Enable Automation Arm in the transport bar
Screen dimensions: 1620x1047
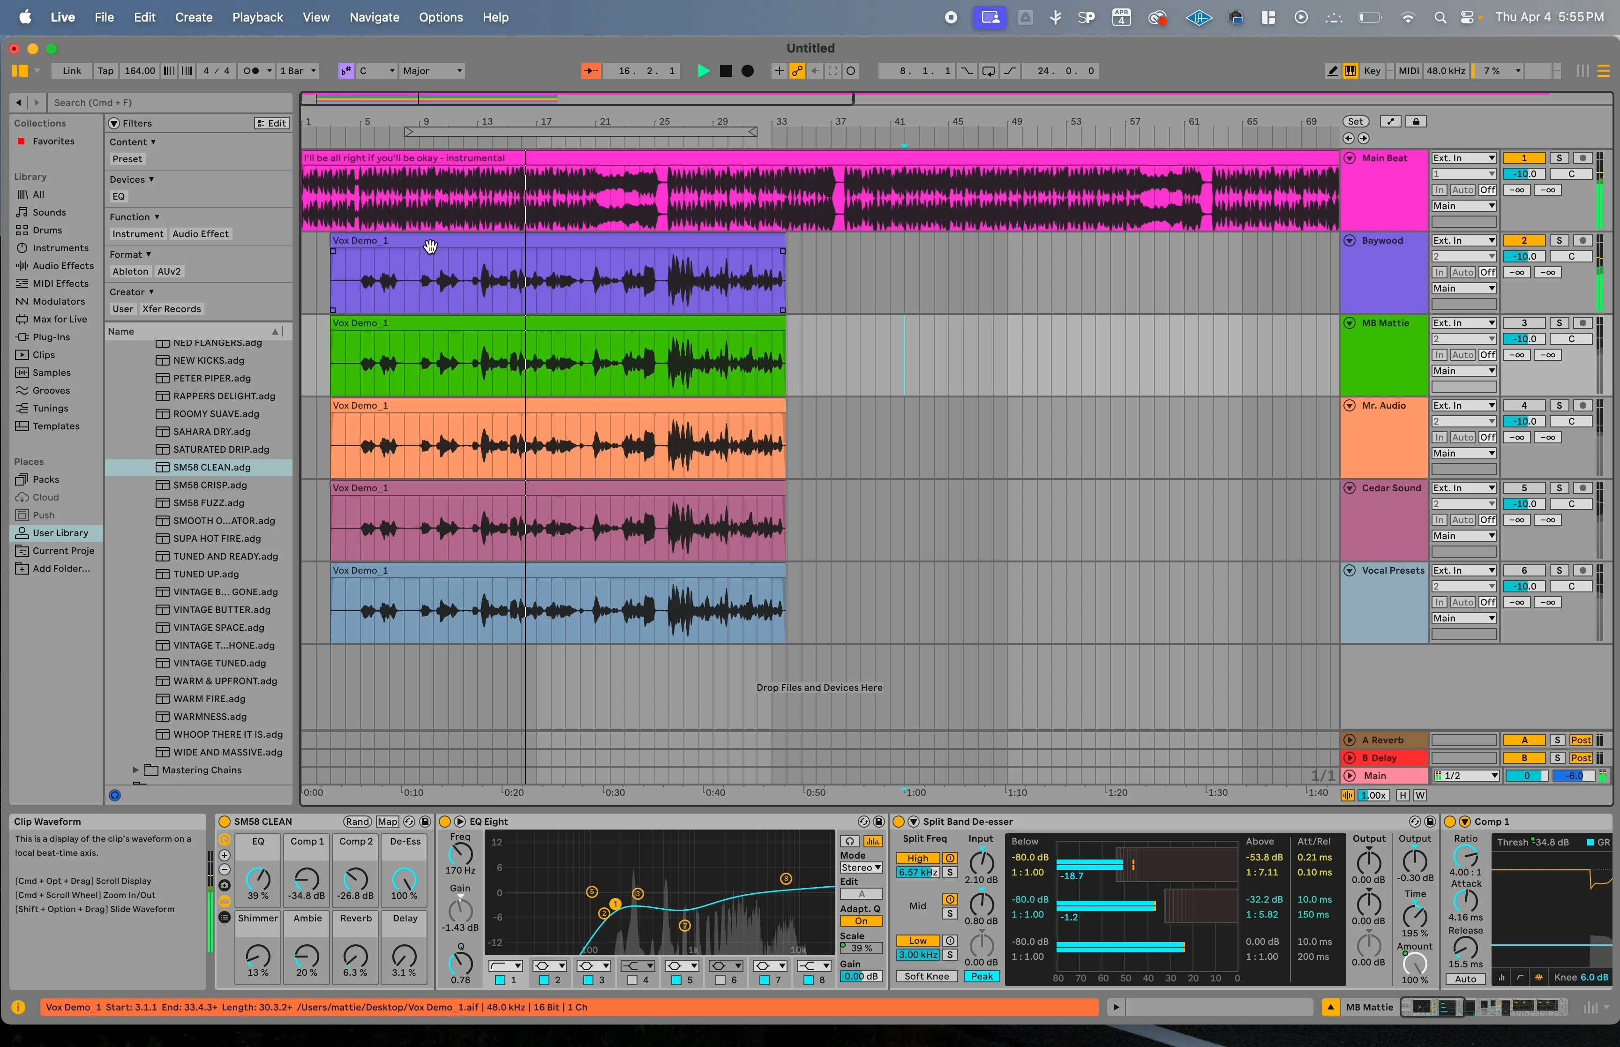(x=797, y=71)
